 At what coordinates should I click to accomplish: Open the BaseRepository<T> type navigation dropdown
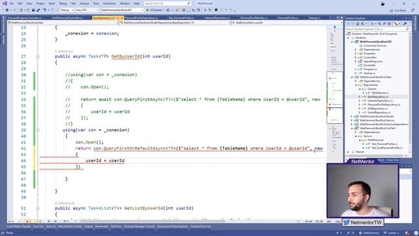click(x=175, y=23)
